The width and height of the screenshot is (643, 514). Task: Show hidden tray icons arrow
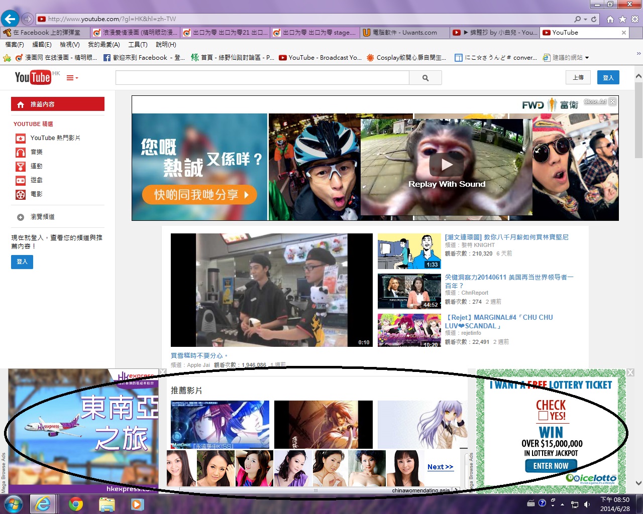[x=562, y=504]
